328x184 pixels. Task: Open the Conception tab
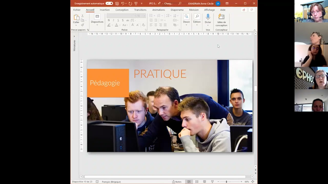(x=122, y=10)
